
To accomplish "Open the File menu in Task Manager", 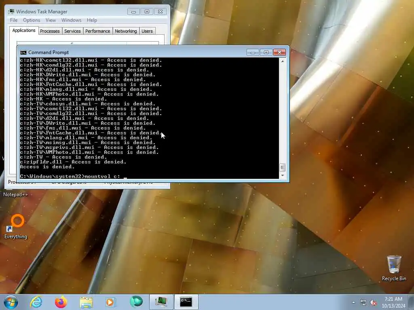I will click(x=14, y=20).
